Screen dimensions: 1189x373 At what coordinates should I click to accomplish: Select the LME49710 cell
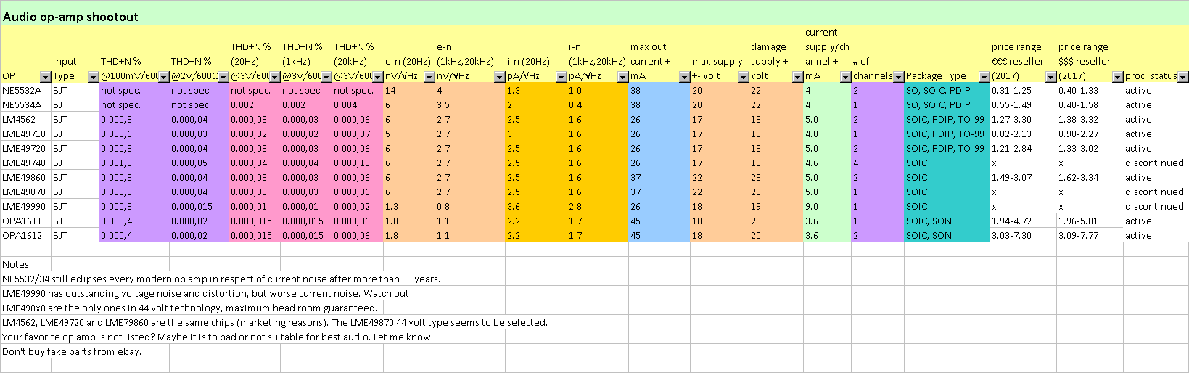pyautogui.click(x=25, y=134)
